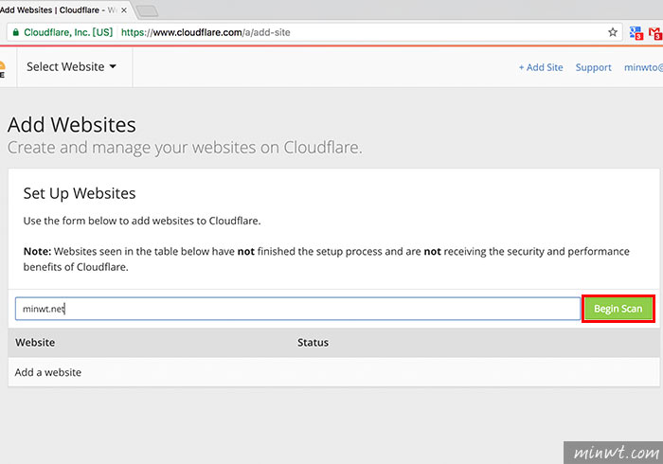
Task: Click the subtitle 'Create and manage your websites on Cloudflare.'
Action: click(185, 148)
